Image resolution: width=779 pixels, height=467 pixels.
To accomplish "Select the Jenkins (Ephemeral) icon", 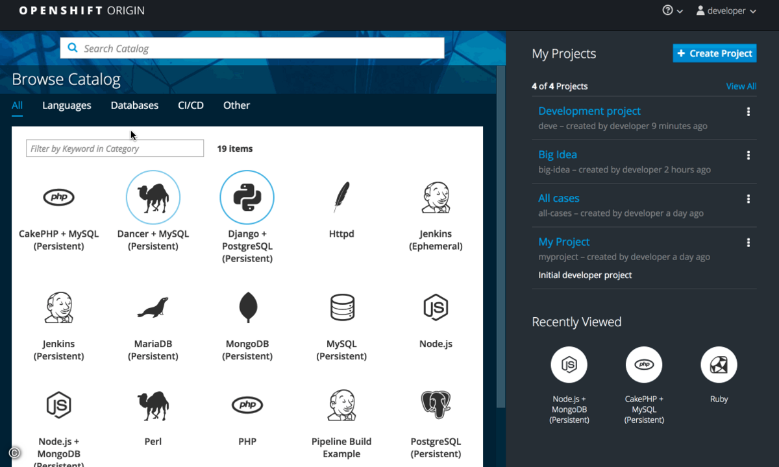I will (x=436, y=197).
